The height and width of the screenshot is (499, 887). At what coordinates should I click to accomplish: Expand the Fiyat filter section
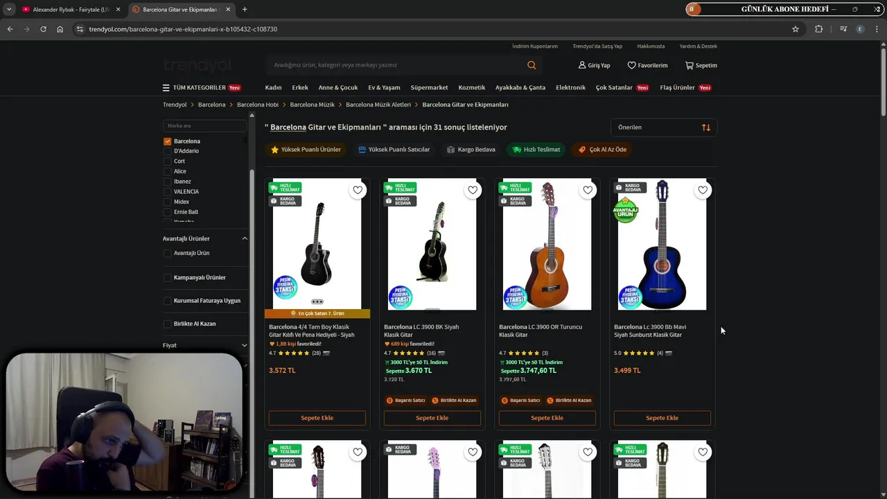click(x=245, y=345)
